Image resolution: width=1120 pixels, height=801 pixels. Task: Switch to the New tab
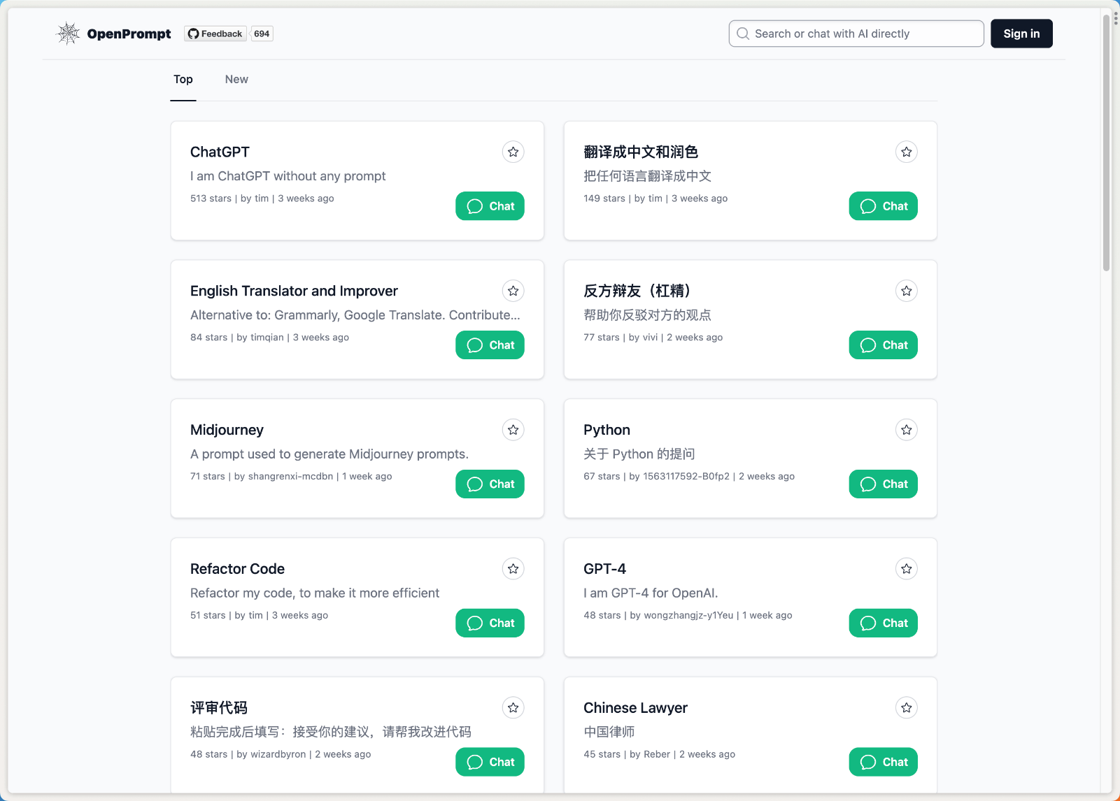[236, 79]
